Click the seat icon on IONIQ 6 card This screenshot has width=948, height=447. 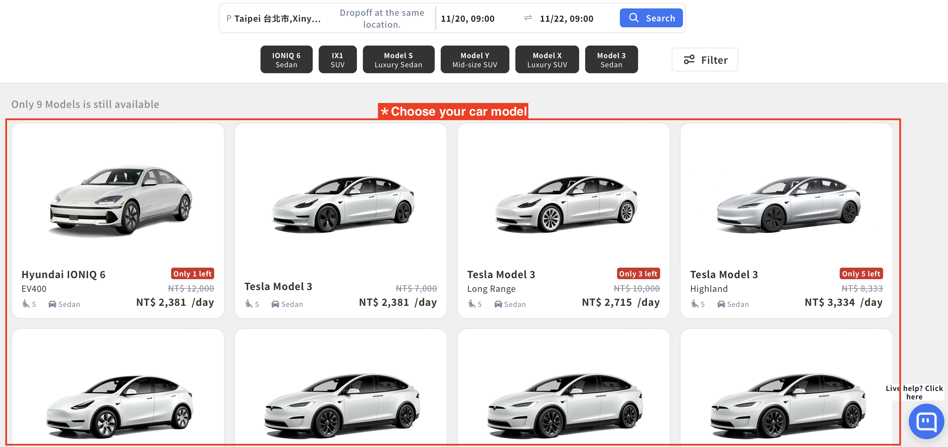coord(26,304)
